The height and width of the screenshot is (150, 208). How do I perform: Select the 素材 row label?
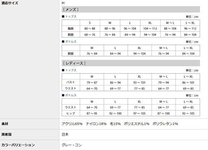(5, 124)
